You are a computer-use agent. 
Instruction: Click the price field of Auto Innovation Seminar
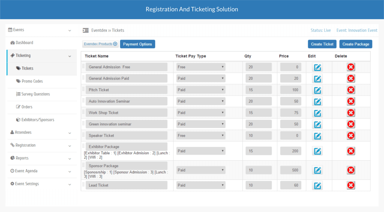coord(290,102)
